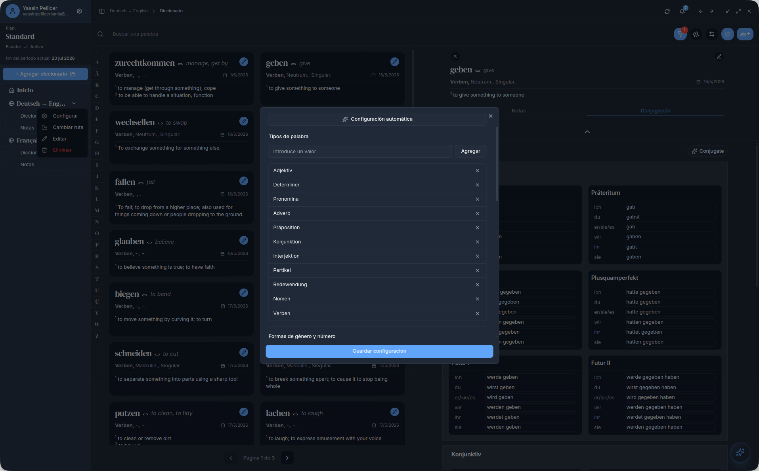The image size is (759, 471).
Task: Remove Konjunktion word type
Action: tap(478, 242)
